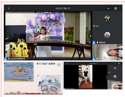The width and height of the screenshot is (125, 97).
Task: Toggle mic icon at bottom-left of shared screen
Action: click(x=9, y=59)
